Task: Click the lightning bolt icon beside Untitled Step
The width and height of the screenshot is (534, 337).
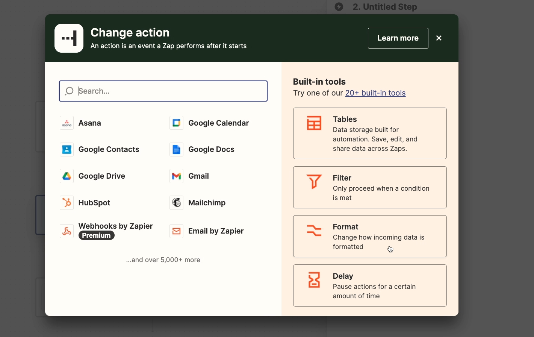Action: coord(339,7)
